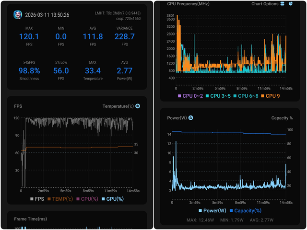Click the pie chart icon in CPU Frequency panel
This screenshot has height=230, width=307.
[x=291, y=4]
